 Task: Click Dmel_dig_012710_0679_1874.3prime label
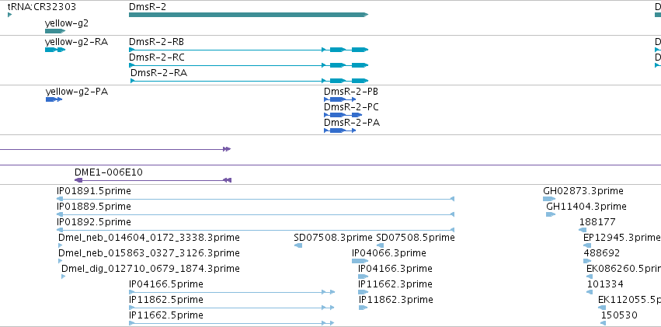151,269
